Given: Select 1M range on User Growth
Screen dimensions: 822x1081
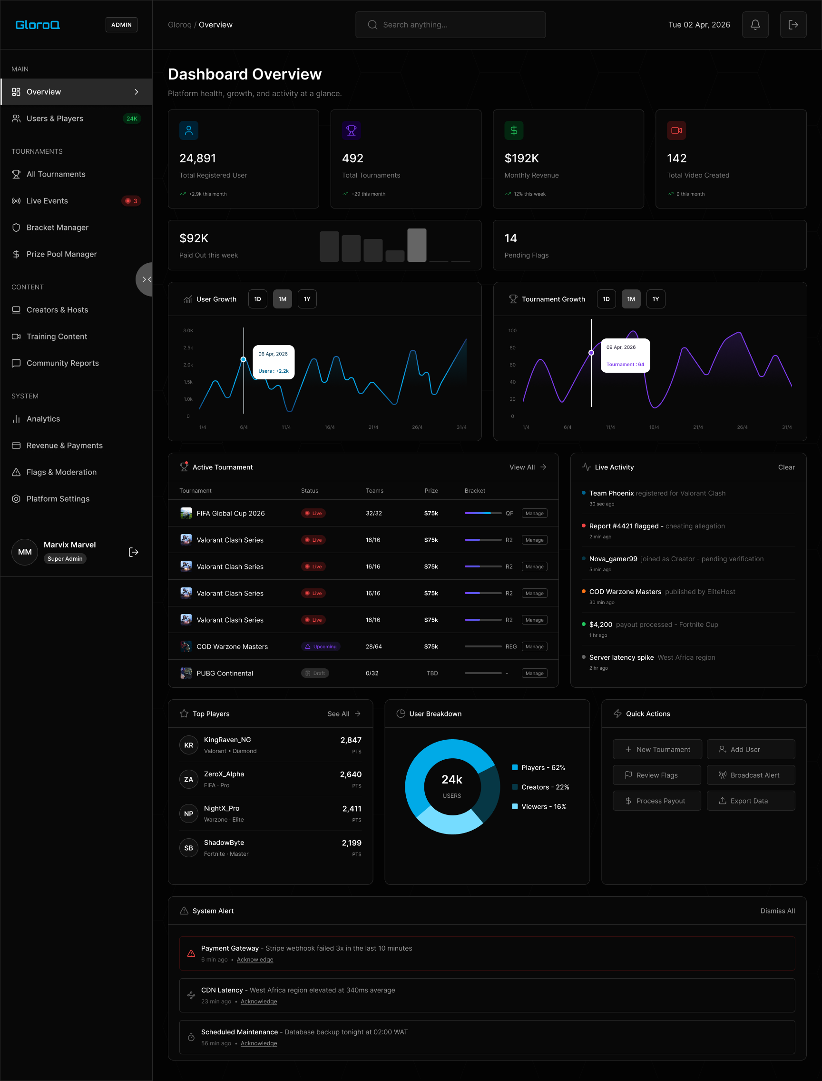Looking at the screenshot, I should [x=283, y=299].
